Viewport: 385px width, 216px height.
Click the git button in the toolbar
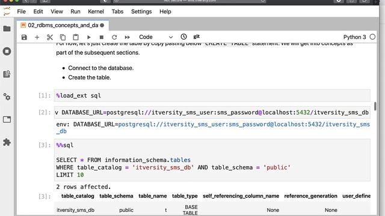[x=197, y=37]
